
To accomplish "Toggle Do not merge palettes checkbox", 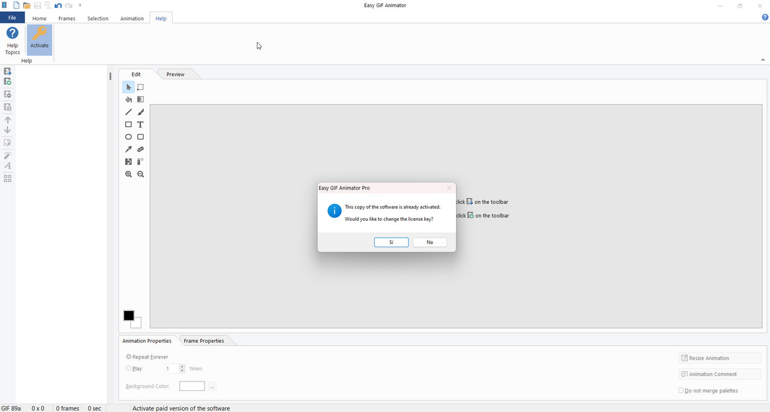I will (x=681, y=390).
